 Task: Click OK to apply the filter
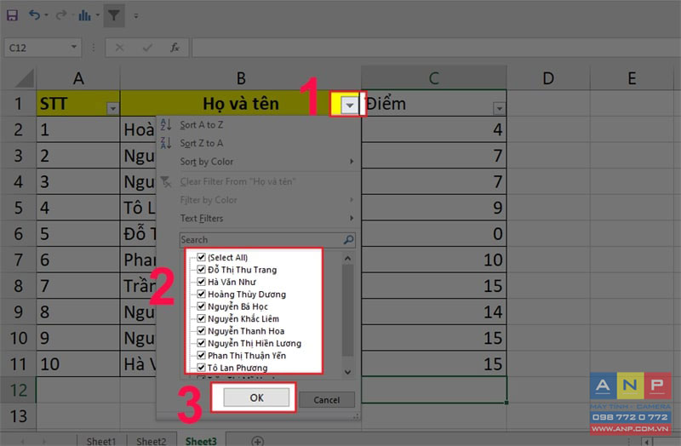(x=256, y=397)
